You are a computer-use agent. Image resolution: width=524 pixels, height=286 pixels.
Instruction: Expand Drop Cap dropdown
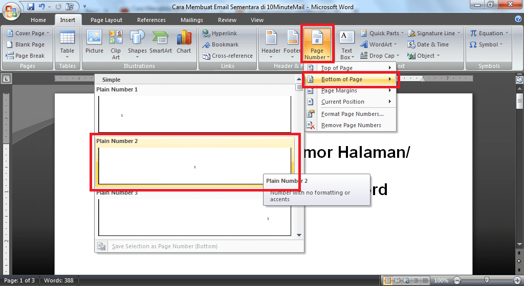click(398, 56)
